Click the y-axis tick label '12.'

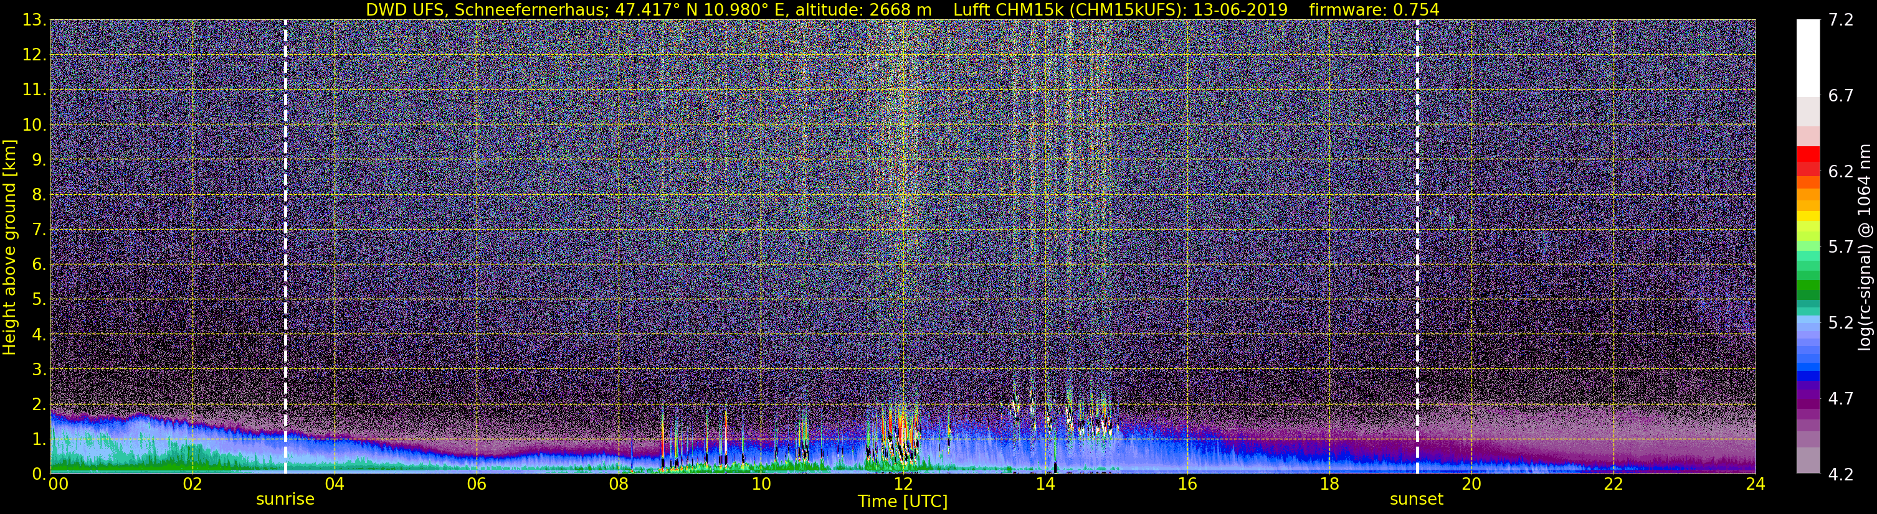pos(34,55)
